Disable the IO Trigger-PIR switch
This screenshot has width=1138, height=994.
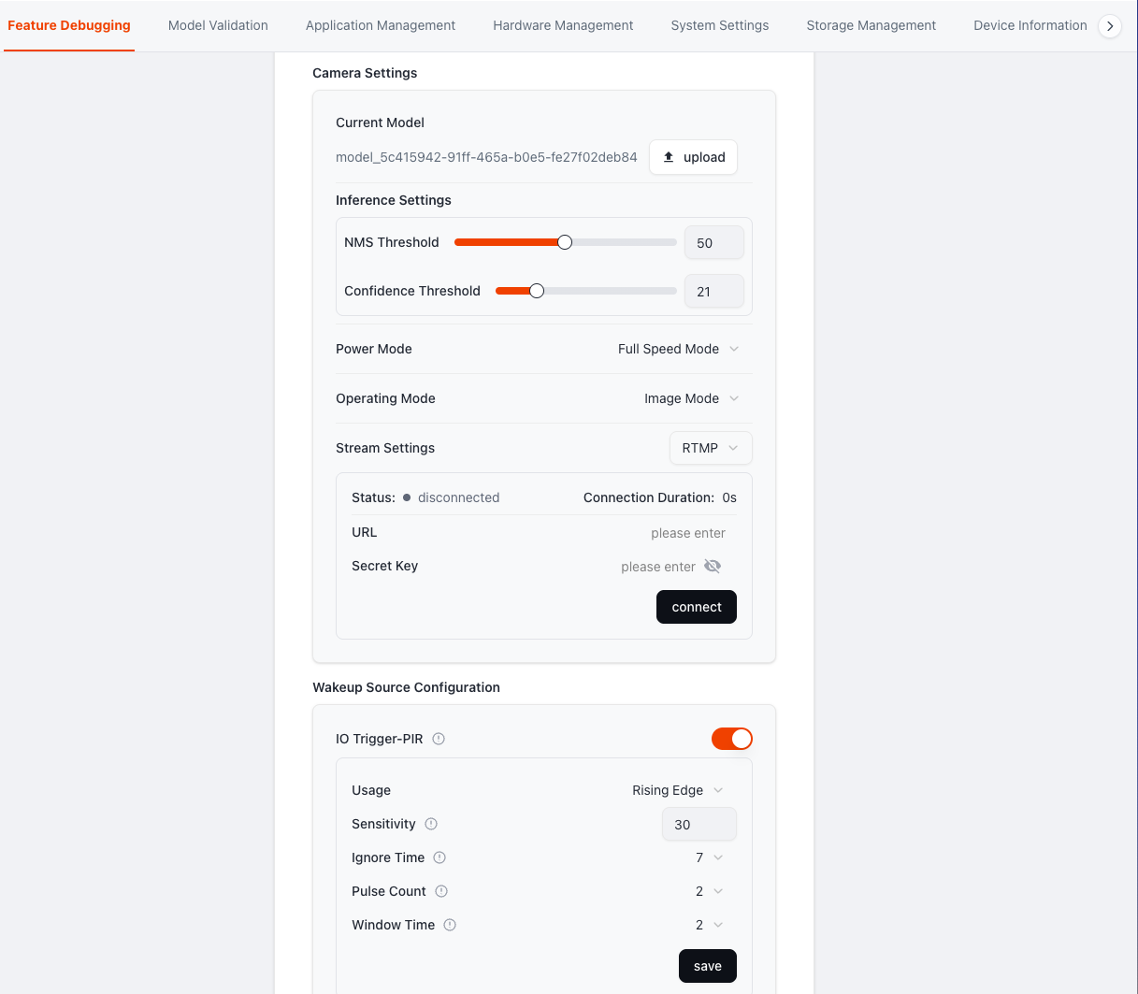point(731,739)
